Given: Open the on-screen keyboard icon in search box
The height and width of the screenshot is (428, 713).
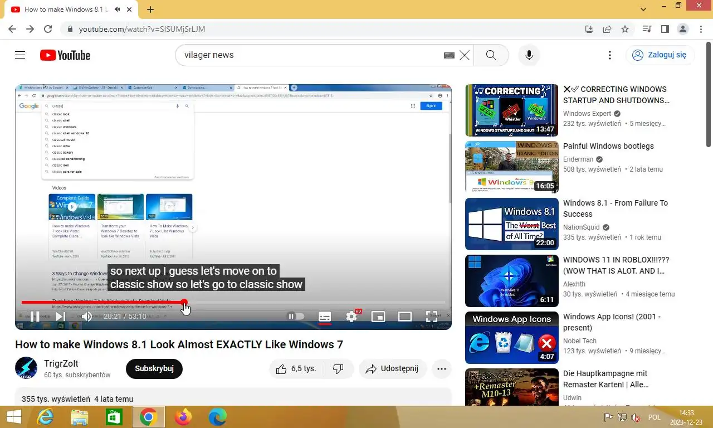Looking at the screenshot, I should 449,55.
